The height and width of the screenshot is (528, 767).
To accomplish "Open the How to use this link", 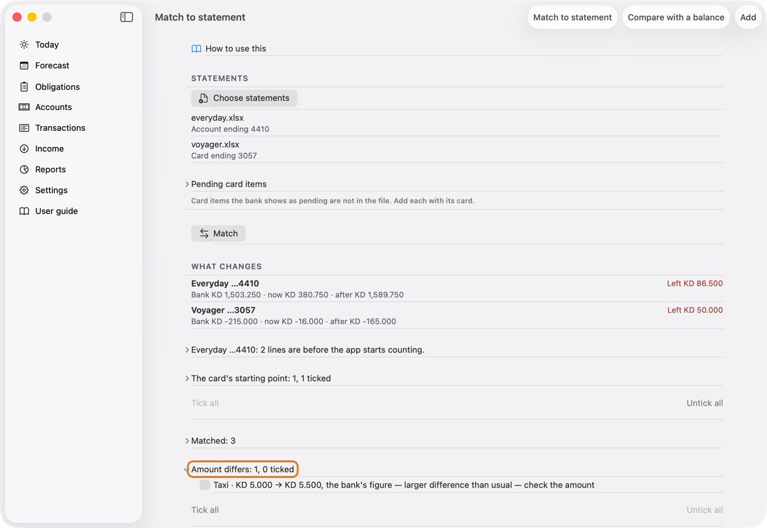I will click(x=236, y=49).
